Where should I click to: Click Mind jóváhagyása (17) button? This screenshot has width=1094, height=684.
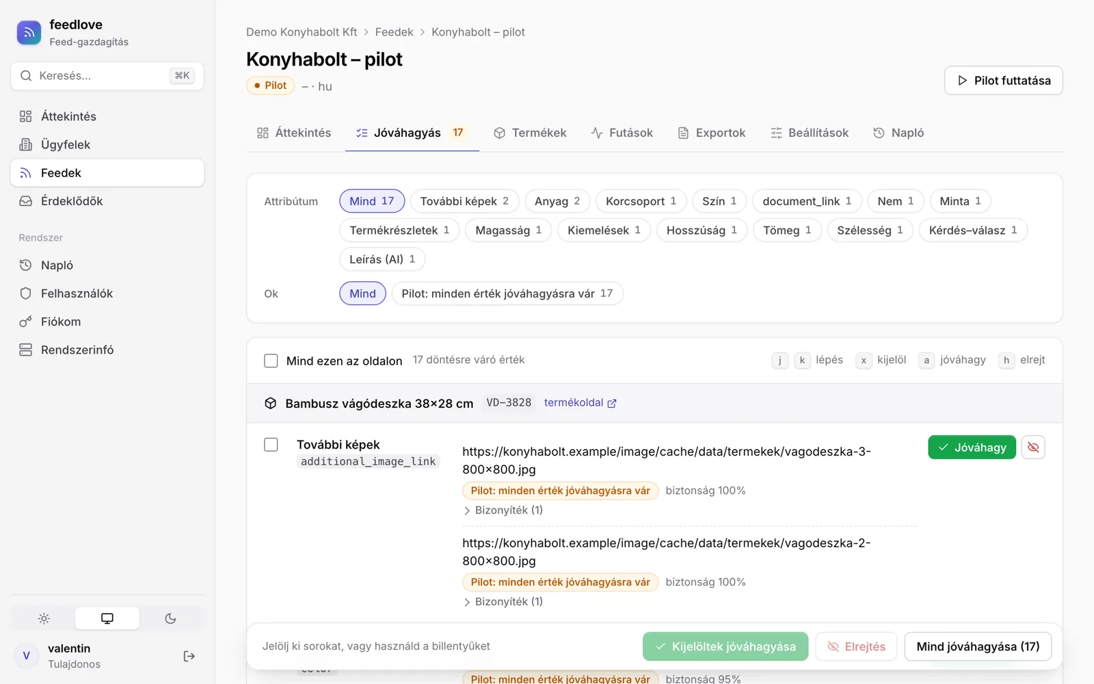click(x=978, y=646)
